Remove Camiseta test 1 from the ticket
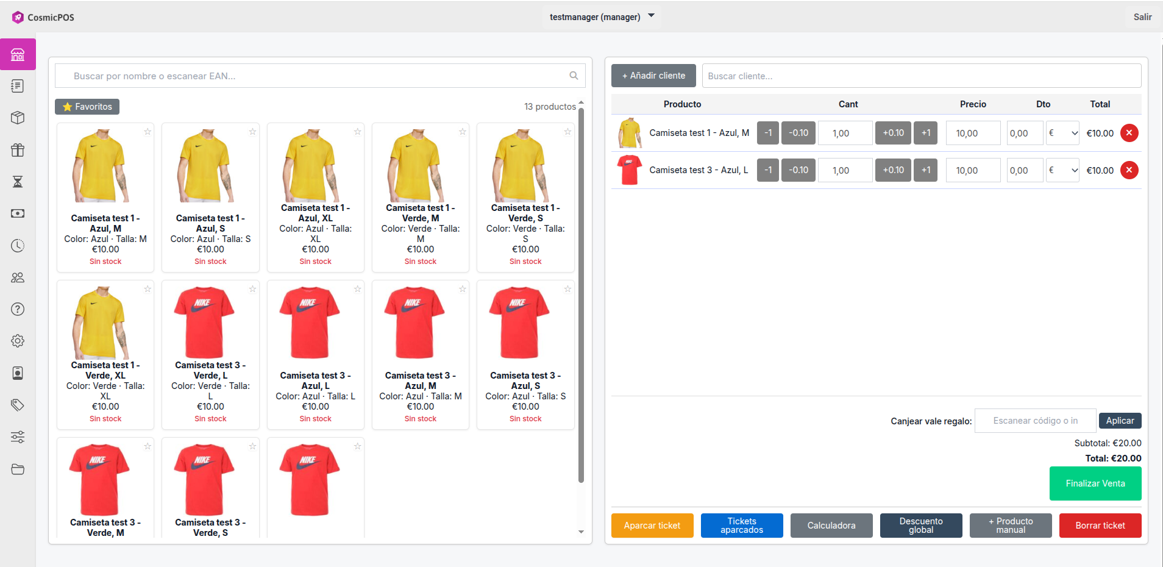 [x=1129, y=133]
